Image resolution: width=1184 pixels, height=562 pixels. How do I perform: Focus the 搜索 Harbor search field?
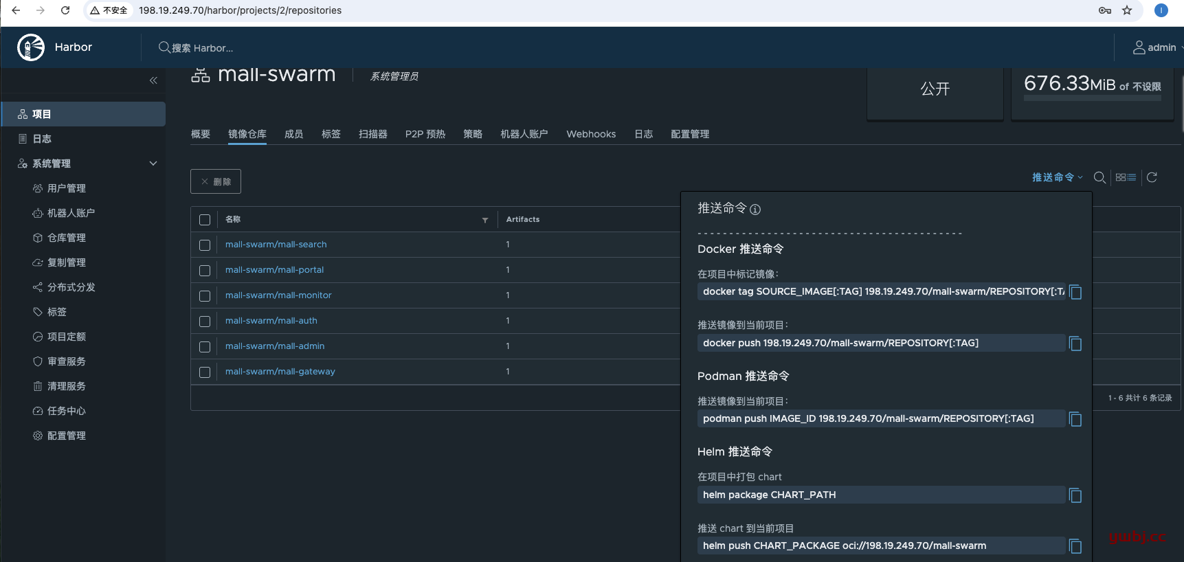click(x=203, y=48)
